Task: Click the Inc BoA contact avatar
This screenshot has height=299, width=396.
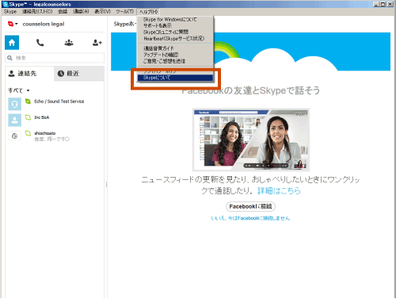Action: click(x=14, y=120)
